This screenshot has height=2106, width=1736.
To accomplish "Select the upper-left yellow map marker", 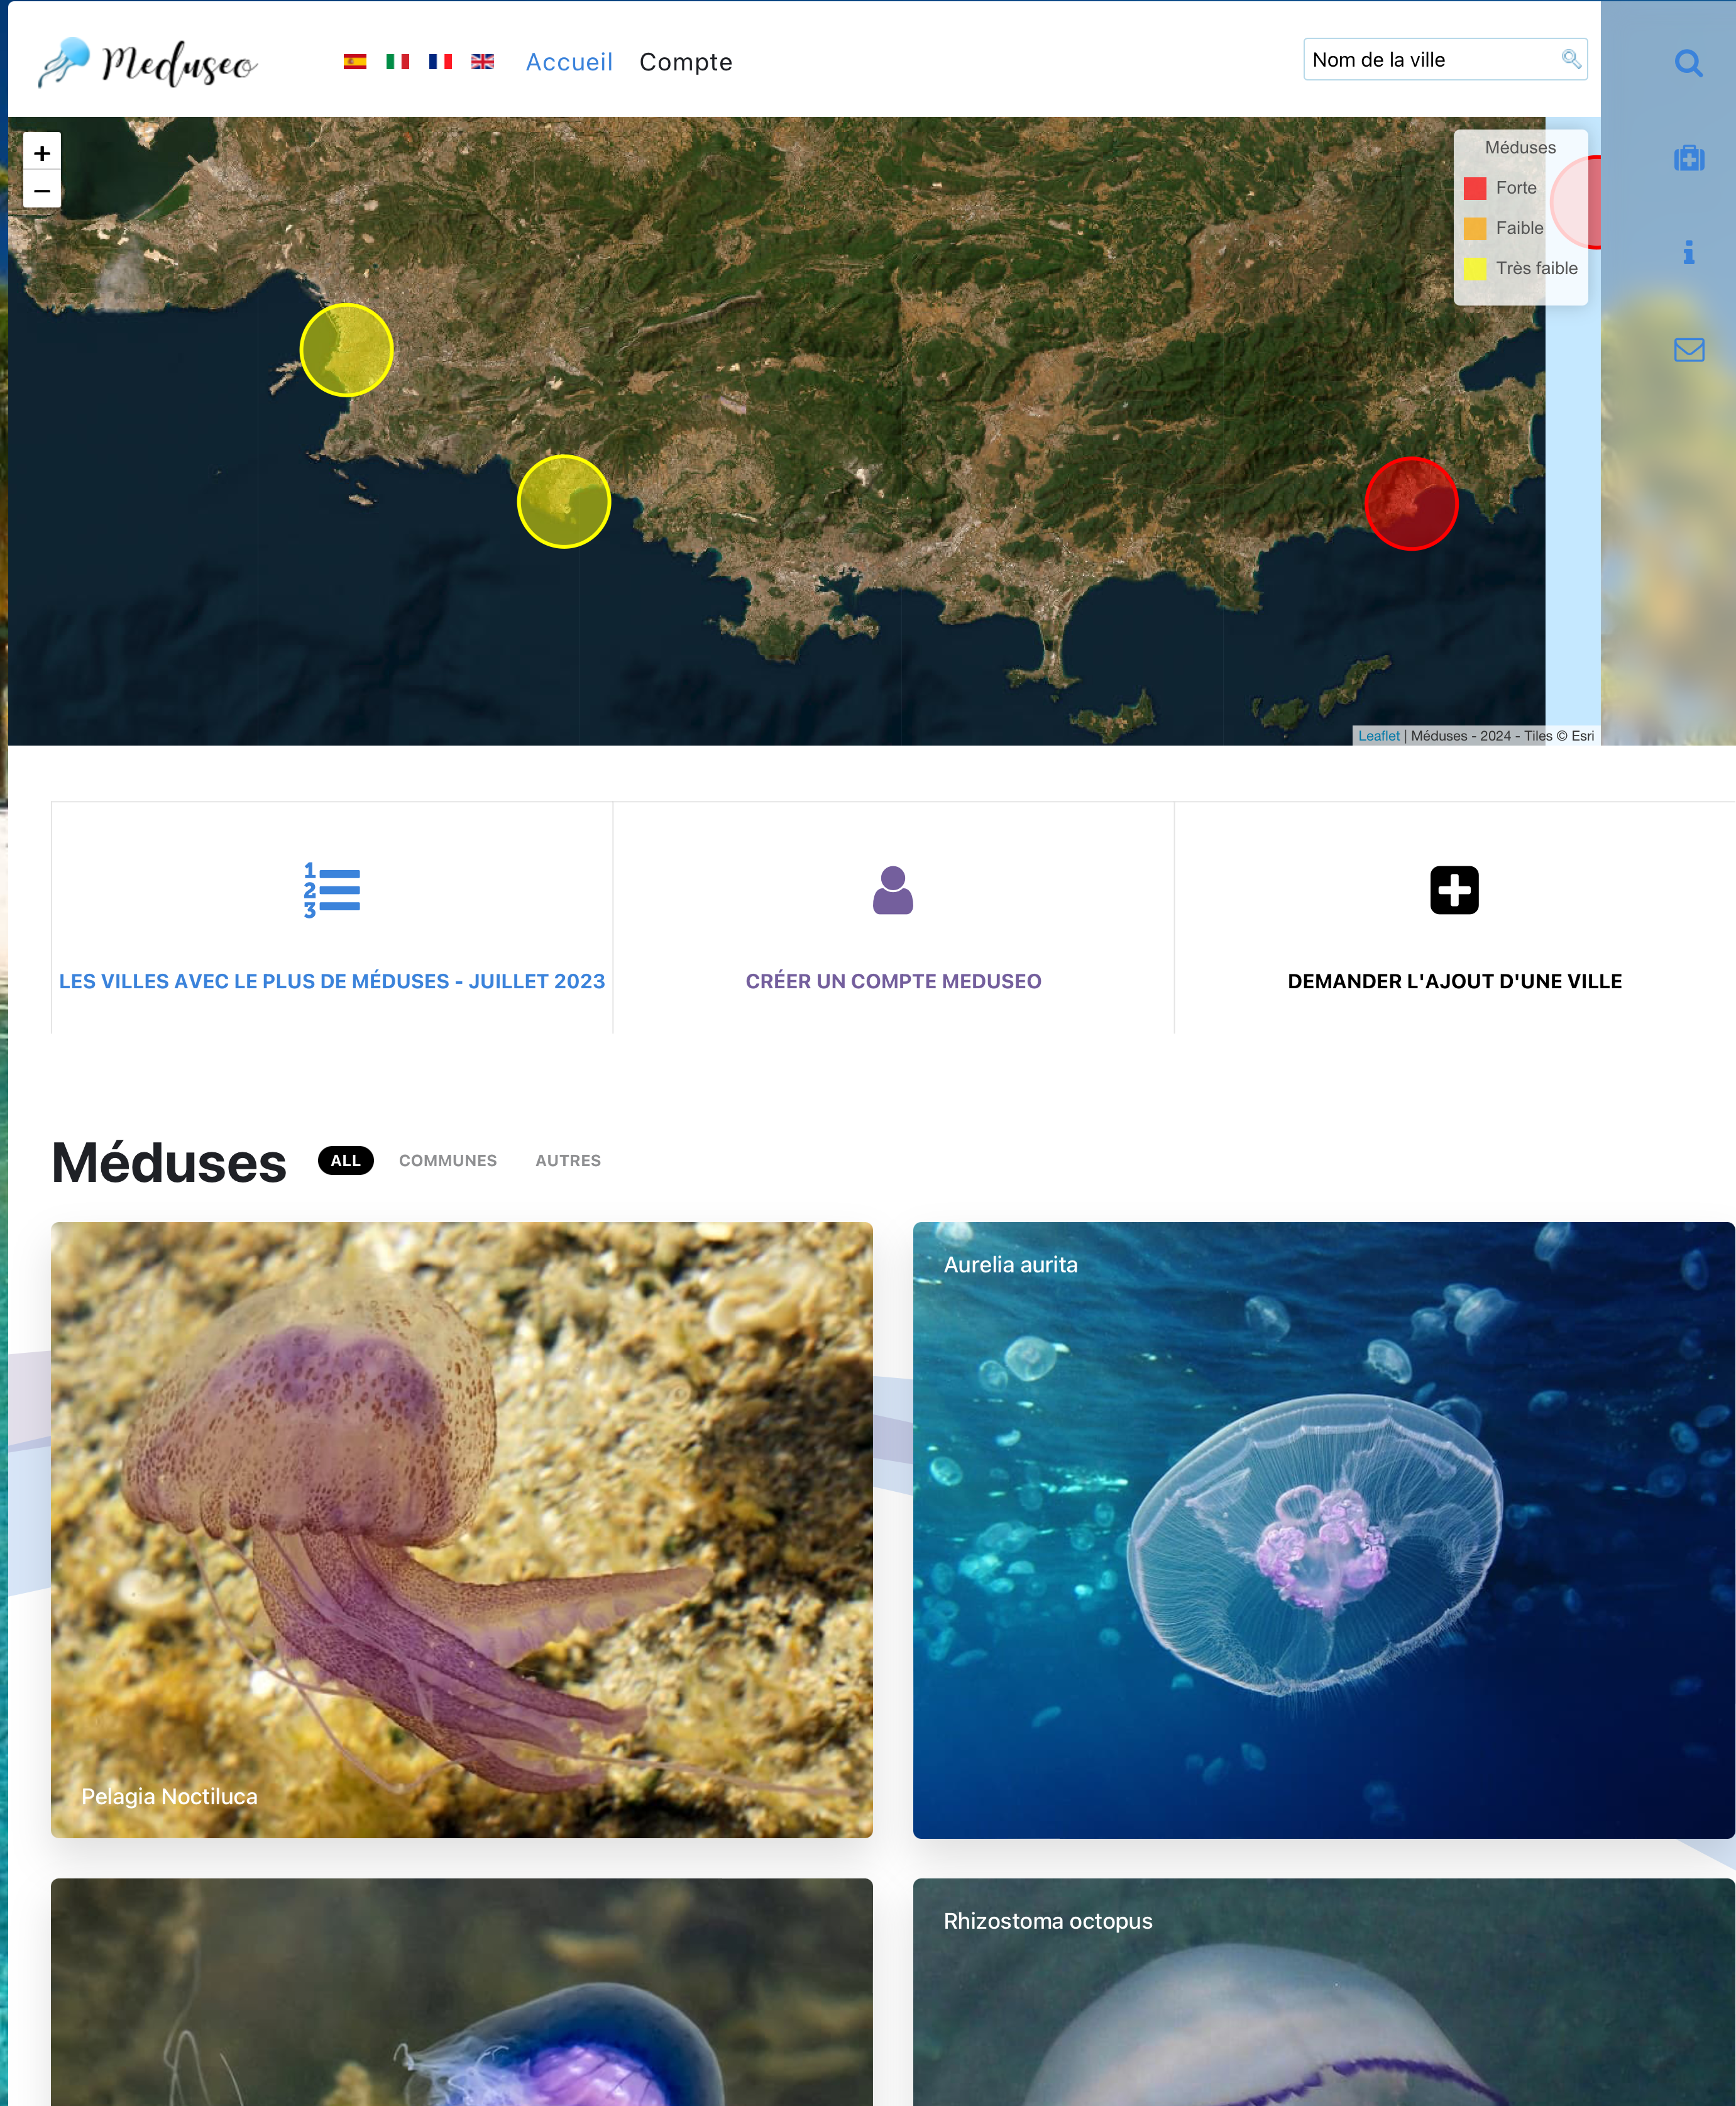I will 347,350.
